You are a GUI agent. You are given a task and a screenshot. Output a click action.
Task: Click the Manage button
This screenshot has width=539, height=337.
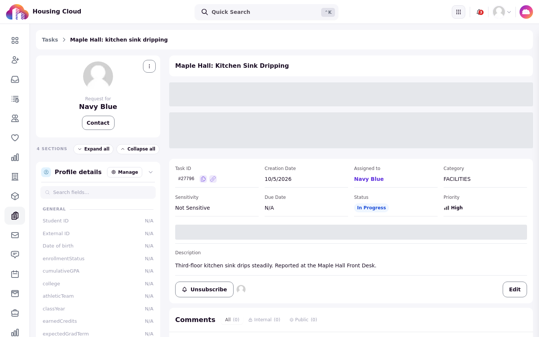click(125, 172)
